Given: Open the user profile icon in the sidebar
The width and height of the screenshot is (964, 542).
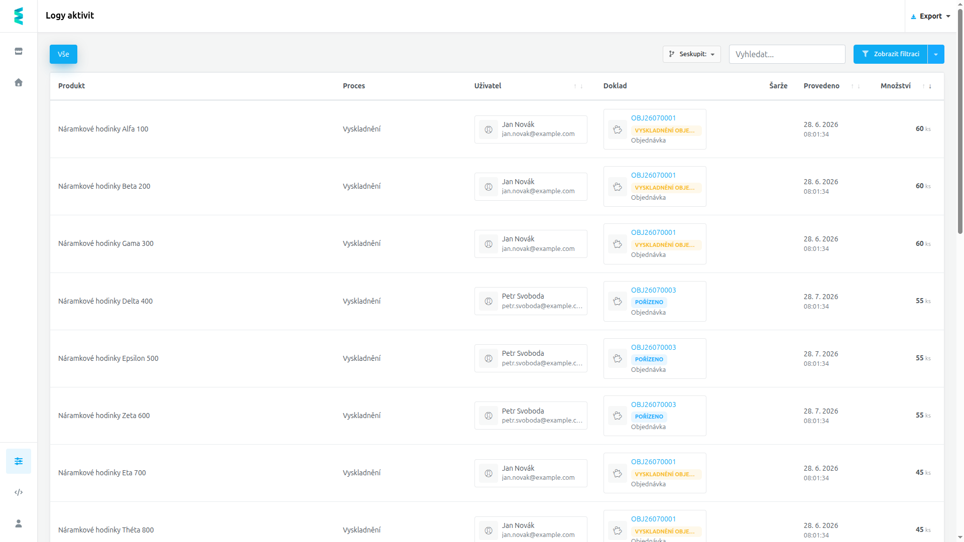Looking at the screenshot, I should pos(19,523).
